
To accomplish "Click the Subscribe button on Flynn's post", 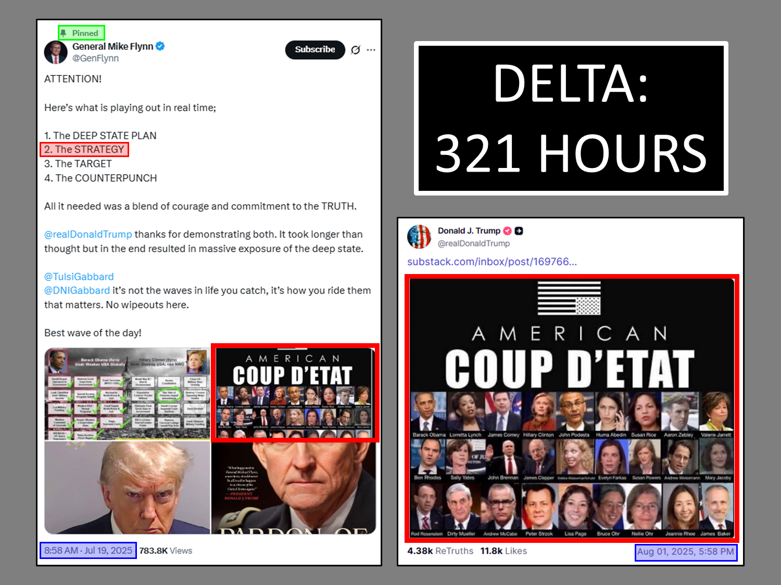I will click(315, 49).
